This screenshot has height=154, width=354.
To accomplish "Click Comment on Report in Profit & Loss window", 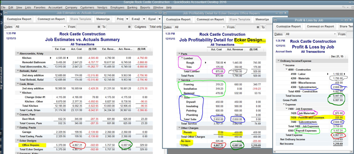I will 320,26.
